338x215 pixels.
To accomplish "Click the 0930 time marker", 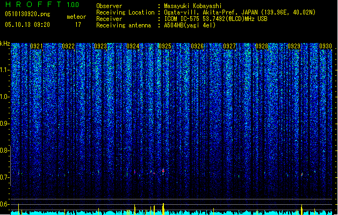I will point(326,46).
